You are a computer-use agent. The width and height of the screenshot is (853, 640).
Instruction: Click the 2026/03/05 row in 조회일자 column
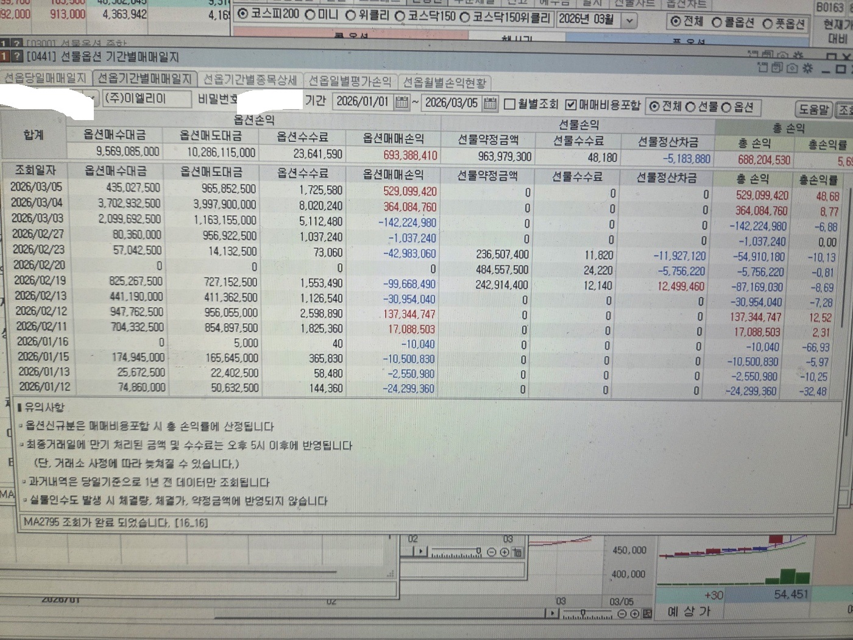point(37,187)
